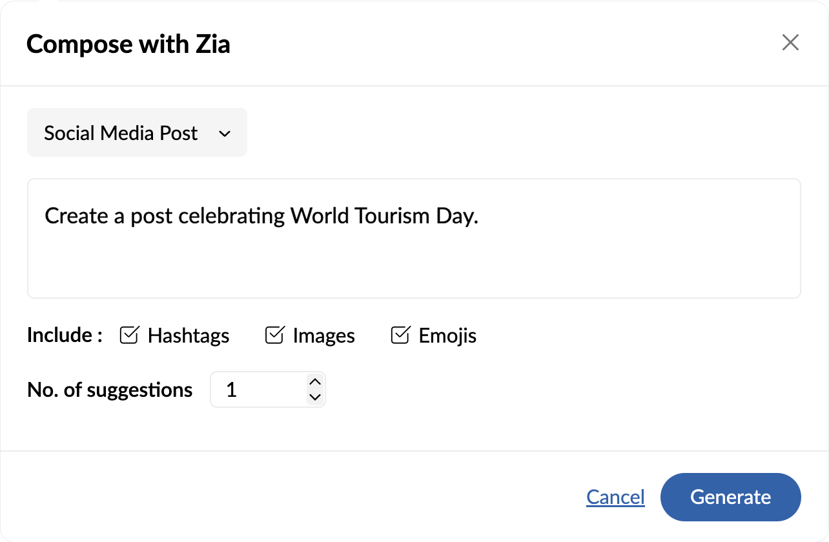Focus the No. of suggestions number field
The height and width of the screenshot is (542, 829).
[258, 390]
